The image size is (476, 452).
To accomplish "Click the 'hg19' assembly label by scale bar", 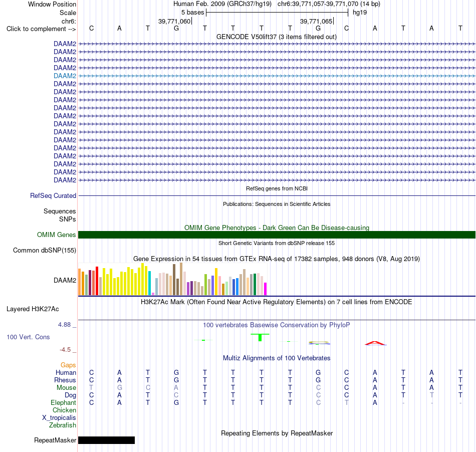I will tap(360, 13).
